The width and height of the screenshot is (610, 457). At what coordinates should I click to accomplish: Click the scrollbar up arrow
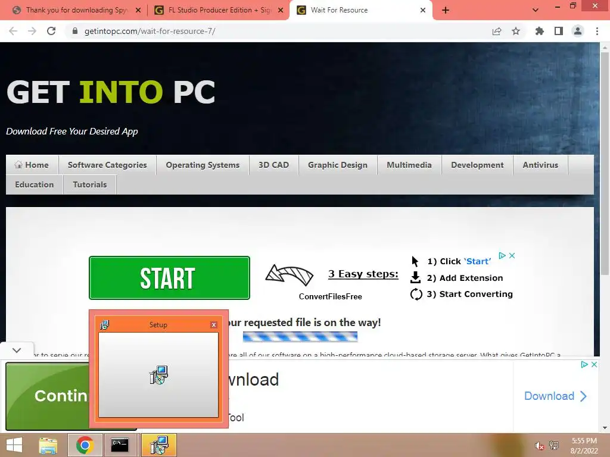click(x=605, y=47)
